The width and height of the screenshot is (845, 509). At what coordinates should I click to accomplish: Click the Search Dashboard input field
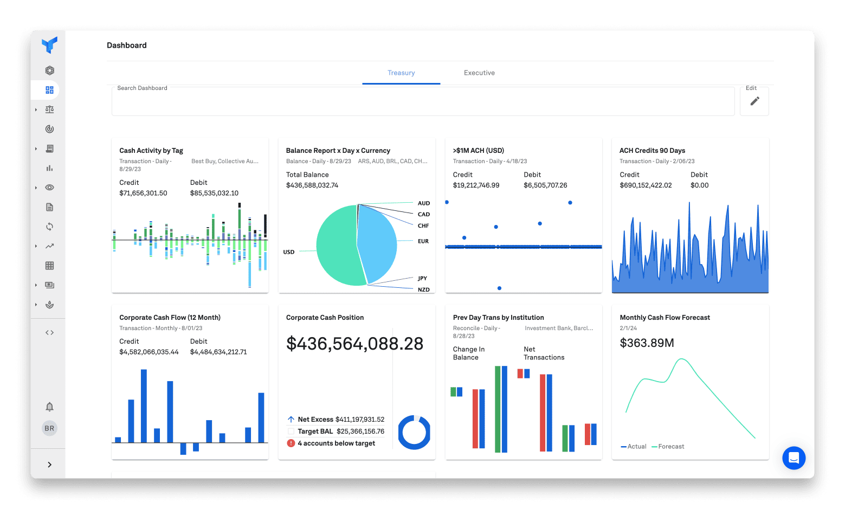(423, 102)
